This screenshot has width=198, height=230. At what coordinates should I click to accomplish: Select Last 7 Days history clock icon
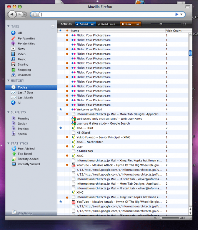pyautogui.click(x=13, y=92)
